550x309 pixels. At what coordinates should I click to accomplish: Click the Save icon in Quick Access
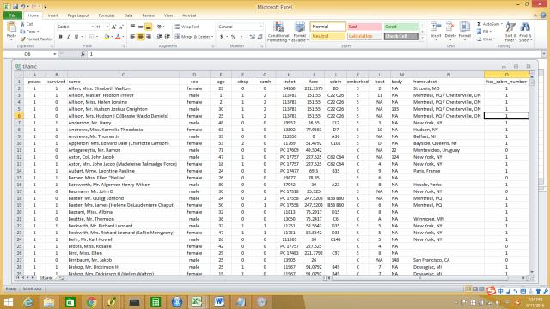pos(15,6)
